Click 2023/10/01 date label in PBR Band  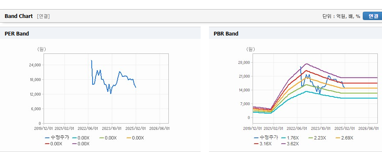coord(321,129)
